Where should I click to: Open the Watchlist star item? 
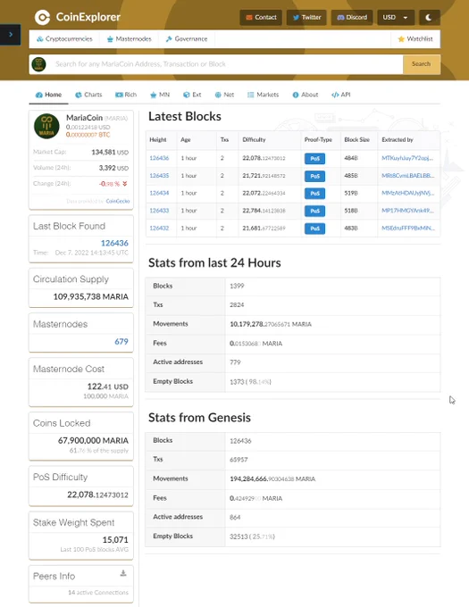coord(415,39)
